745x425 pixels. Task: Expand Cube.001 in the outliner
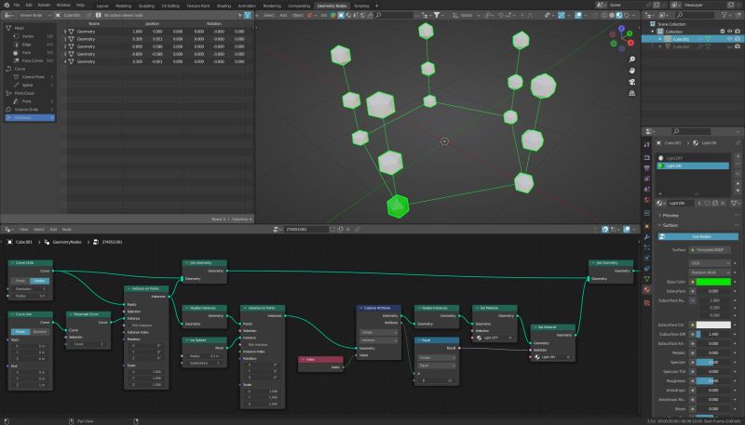(x=660, y=39)
